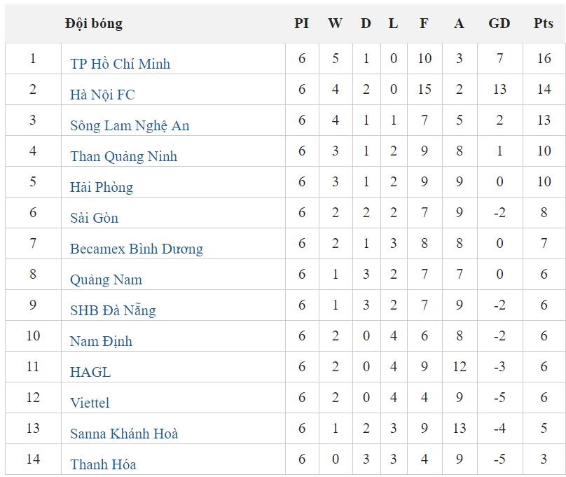Click the Sài Gòn team link
This screenshot has height=477, width=566.
94,218
